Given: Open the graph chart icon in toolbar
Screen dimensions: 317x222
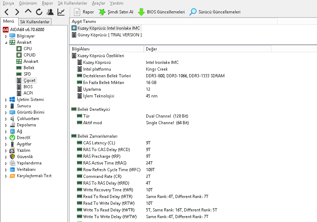Looking at the screenshot, I should coord(61,12).
